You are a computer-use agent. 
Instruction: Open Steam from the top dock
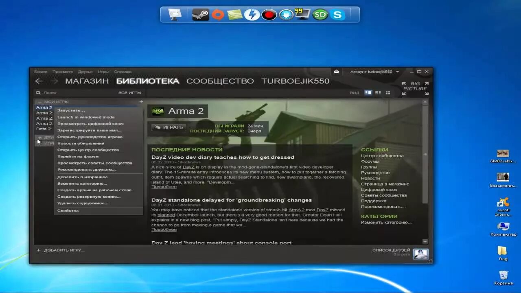[200, 15]
